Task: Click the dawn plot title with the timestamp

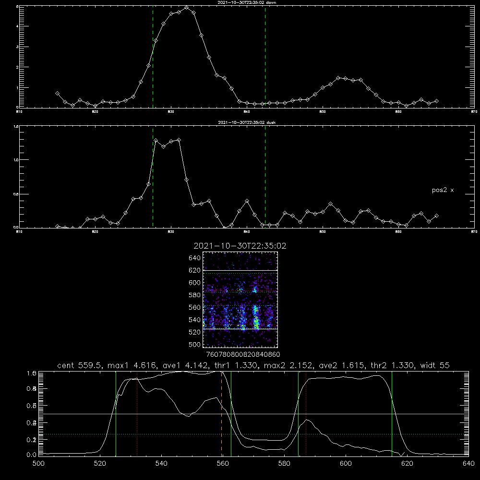Action: (x=247, y=2)
